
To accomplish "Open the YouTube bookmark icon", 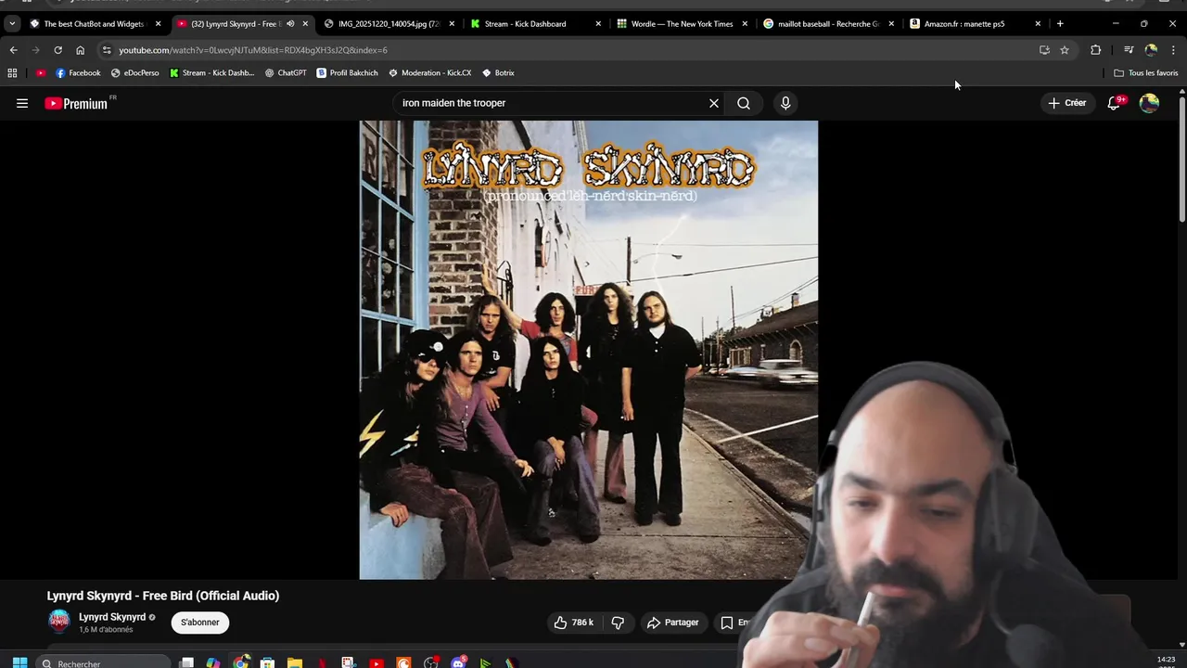I will pos(41,72).
